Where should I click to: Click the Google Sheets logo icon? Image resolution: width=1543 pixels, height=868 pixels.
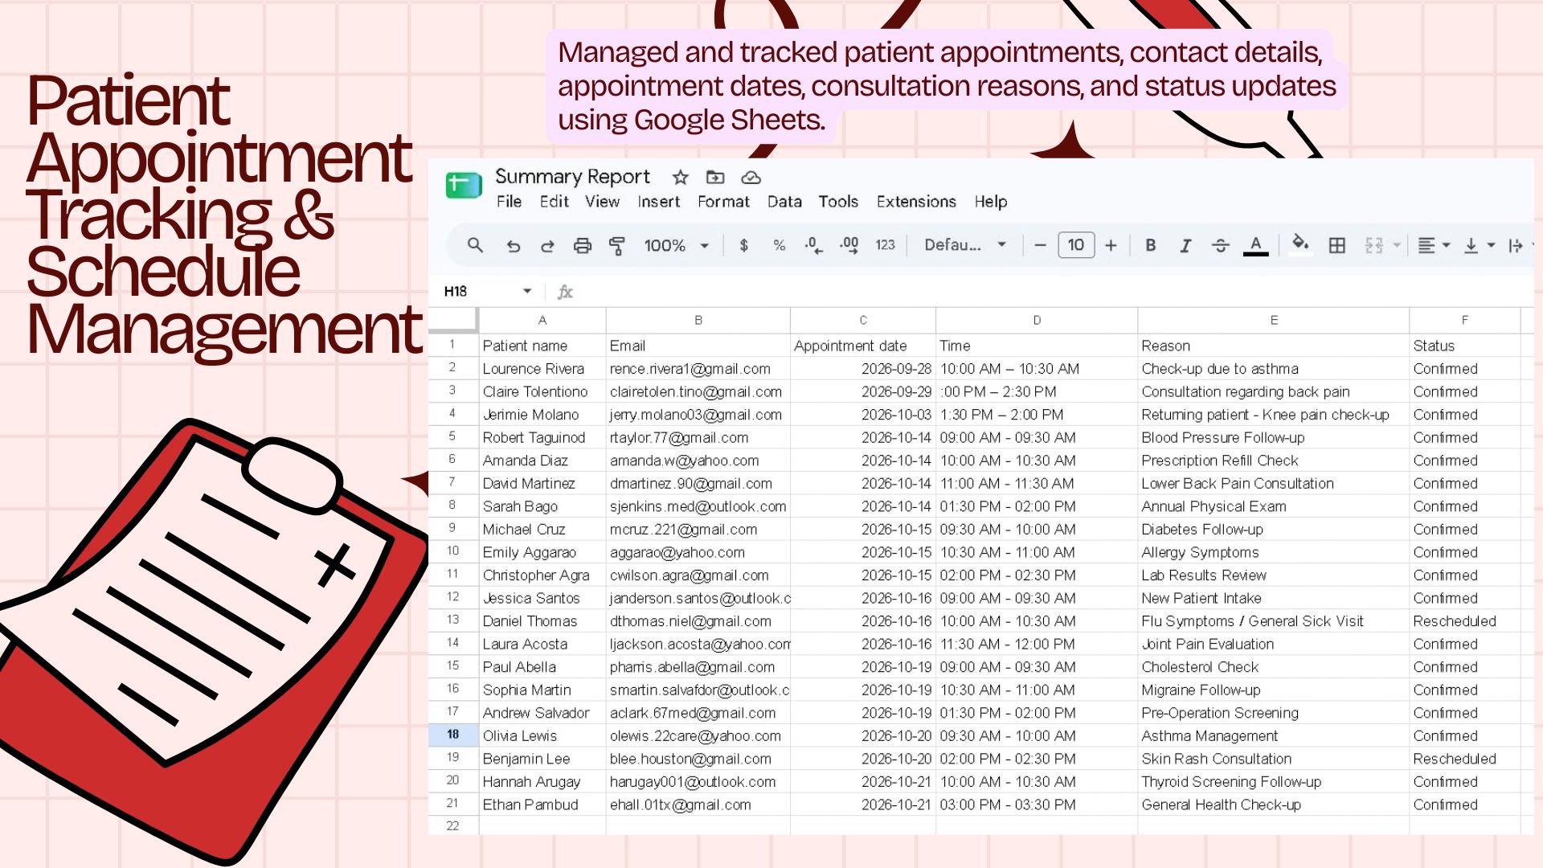464,186
